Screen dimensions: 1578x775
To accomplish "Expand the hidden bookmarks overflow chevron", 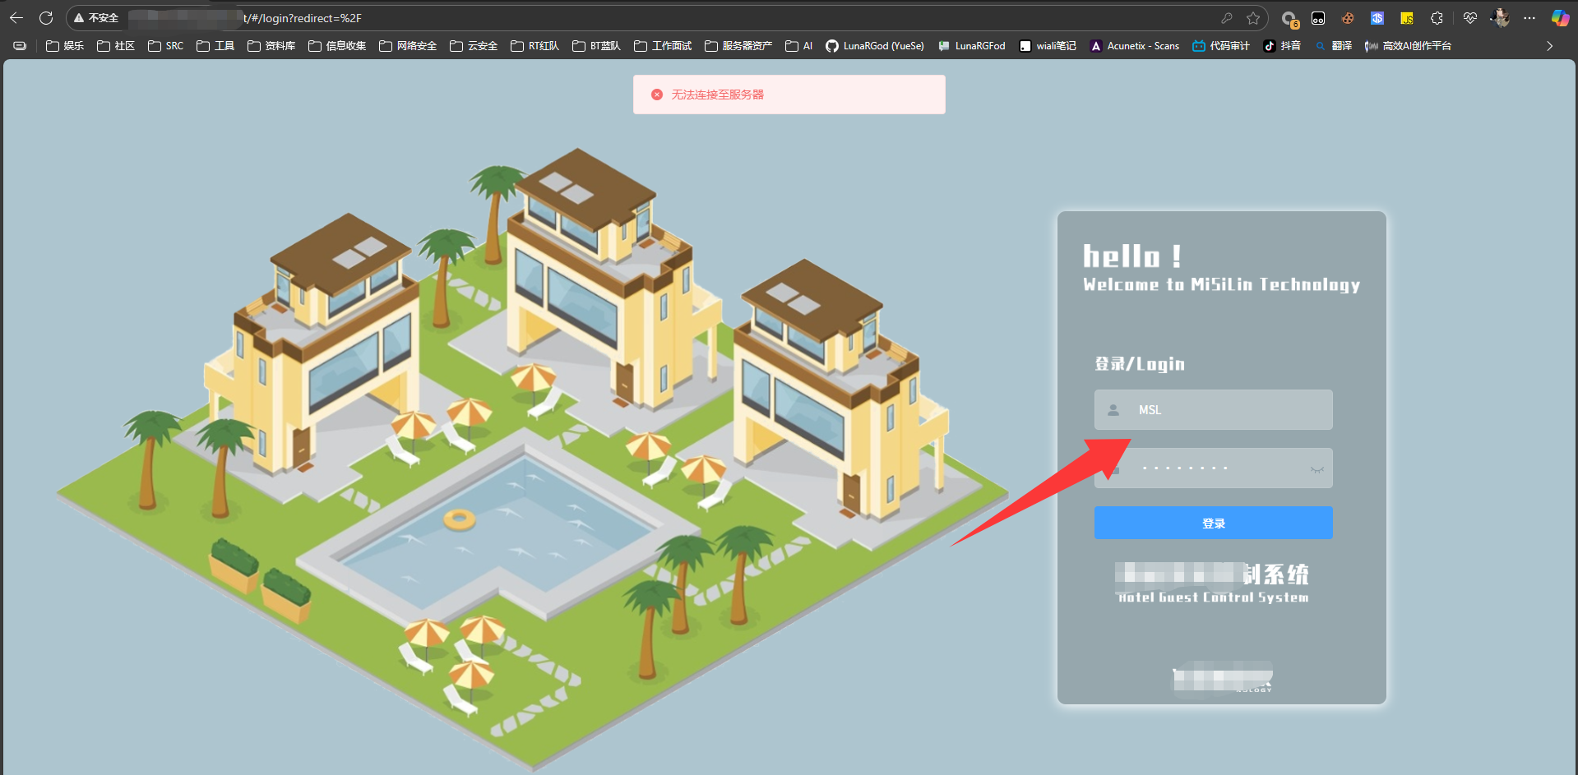I will tap(1549, 46).
